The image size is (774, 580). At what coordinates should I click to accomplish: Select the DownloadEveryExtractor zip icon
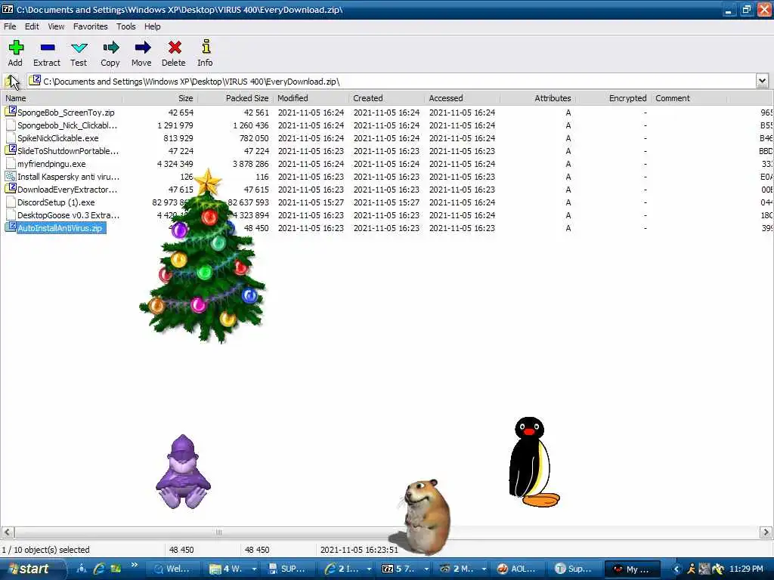(x=11, y=189)
